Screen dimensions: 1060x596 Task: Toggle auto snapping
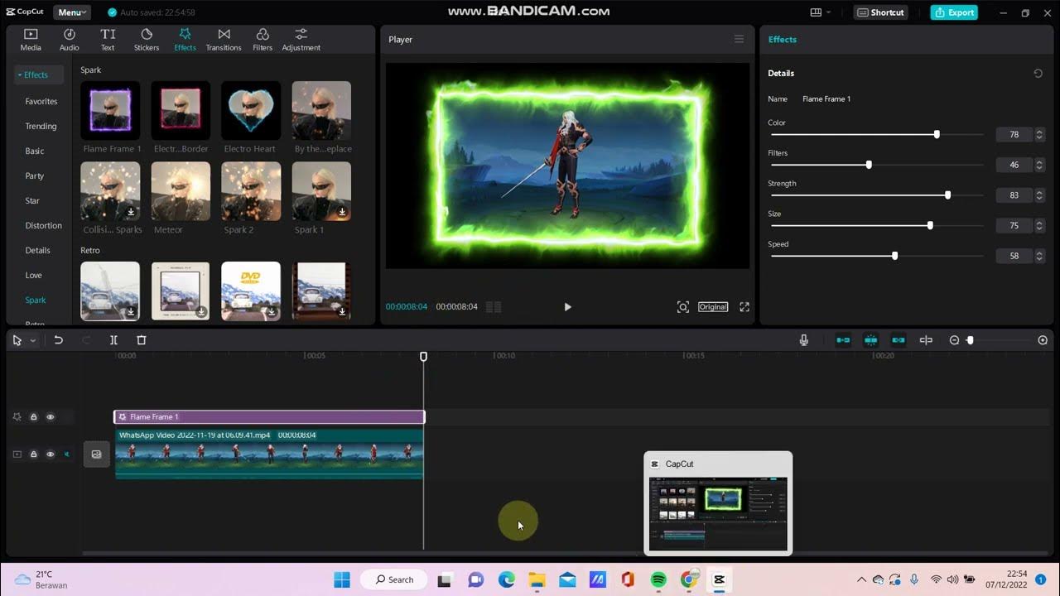(870, 340)
